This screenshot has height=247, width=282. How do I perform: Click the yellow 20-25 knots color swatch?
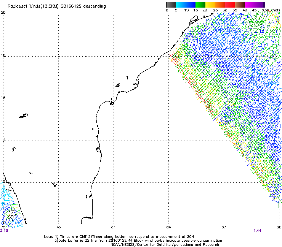pyautogui.click(x=210, y=5)
